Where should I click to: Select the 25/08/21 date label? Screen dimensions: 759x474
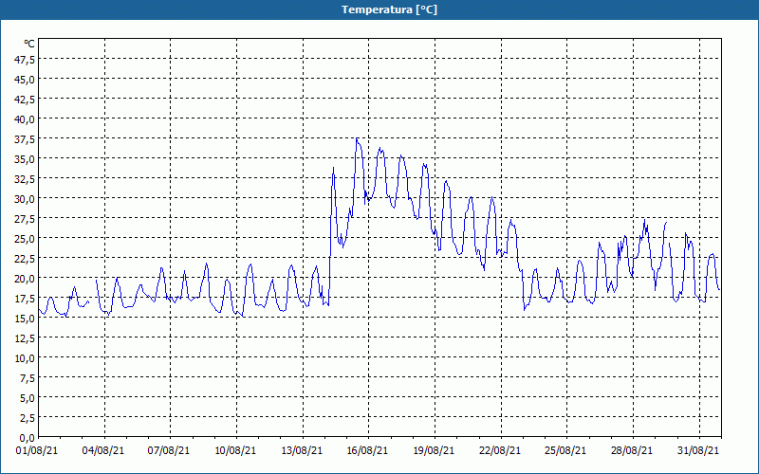(x=565, y=451)
